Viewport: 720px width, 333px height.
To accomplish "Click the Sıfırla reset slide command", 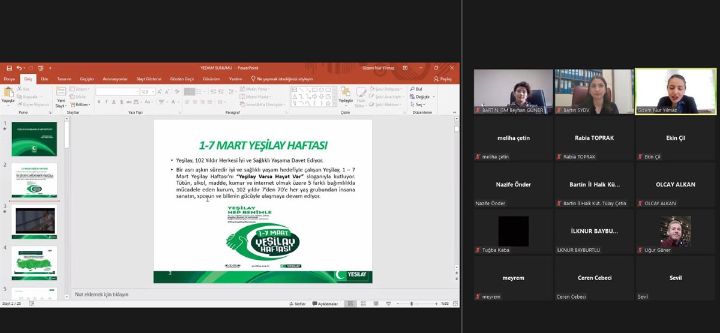I will click(x=78, y=97).
